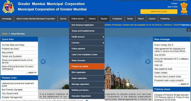Image resolution: width=191 pixels, height=101 pixels.
Task: Open Mumbai Stats and Maps link
Action: click(x=13, y=45)
